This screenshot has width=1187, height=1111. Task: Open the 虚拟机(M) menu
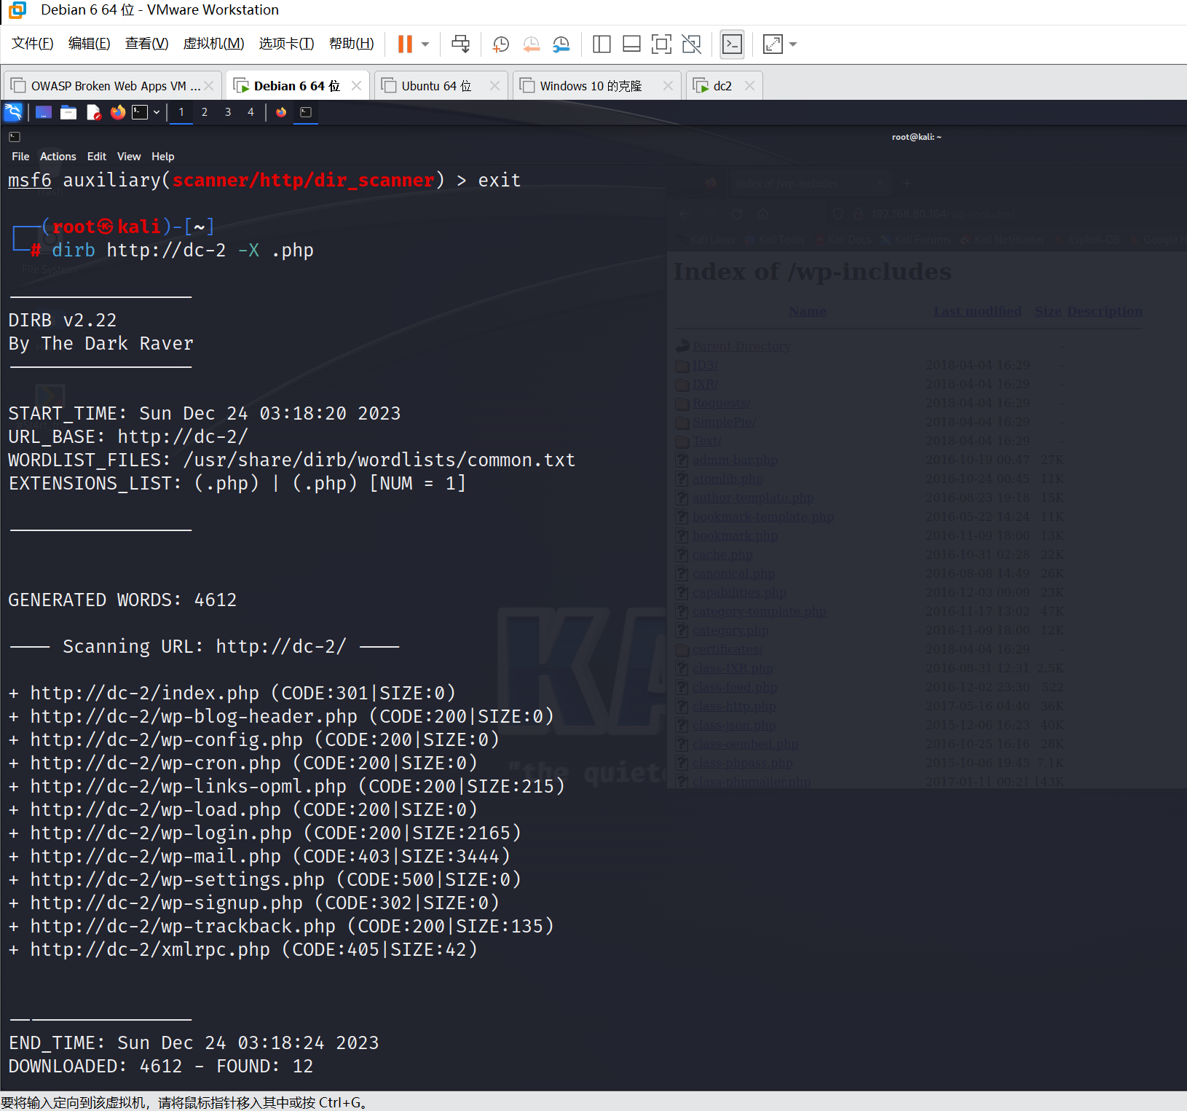(213, 44)
